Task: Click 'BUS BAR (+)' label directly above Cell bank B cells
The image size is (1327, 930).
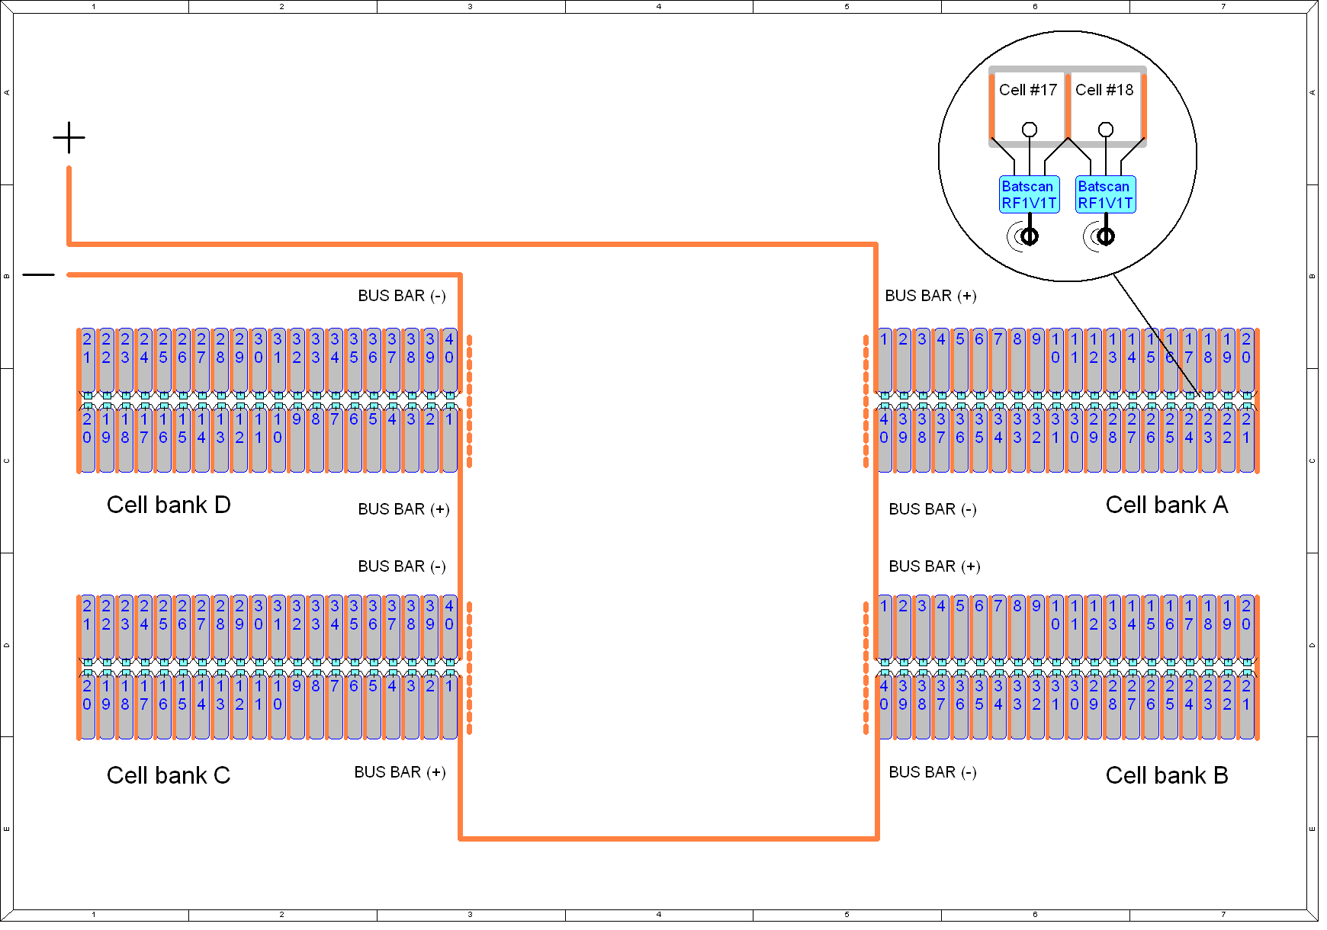Action: click(x=934, y=566)
